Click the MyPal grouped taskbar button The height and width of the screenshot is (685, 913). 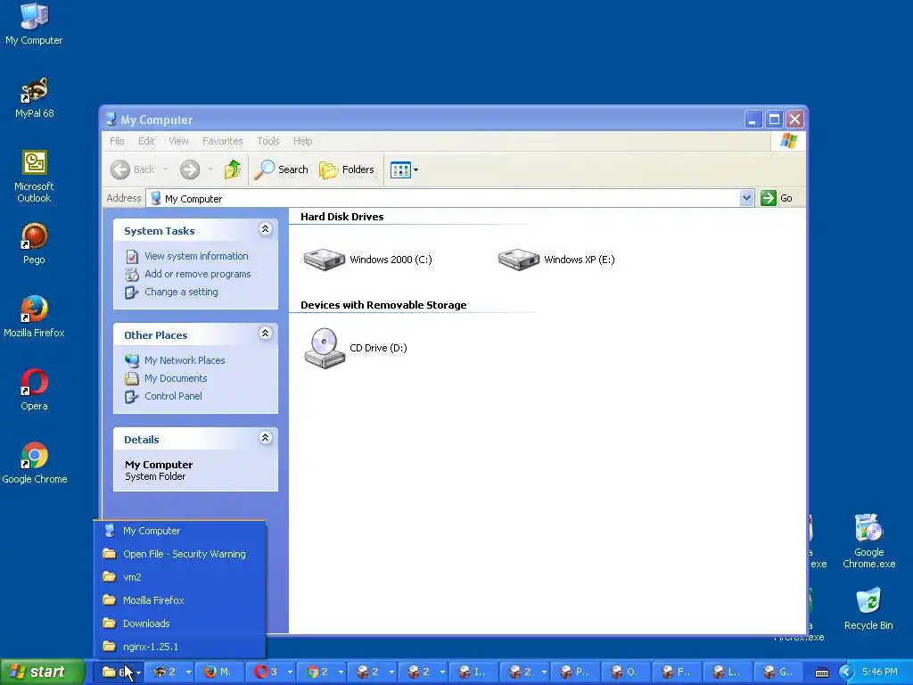[169, 673]
